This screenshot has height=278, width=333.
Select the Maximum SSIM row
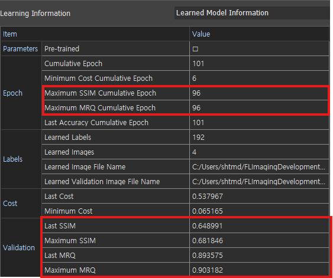click(185, 241)
